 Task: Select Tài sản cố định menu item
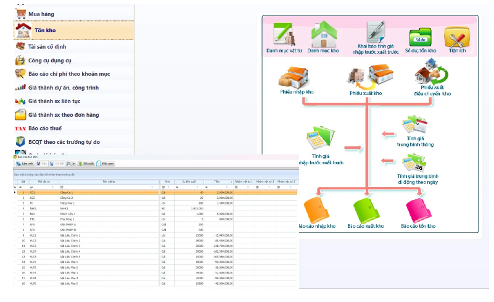[x=56, y=46]
